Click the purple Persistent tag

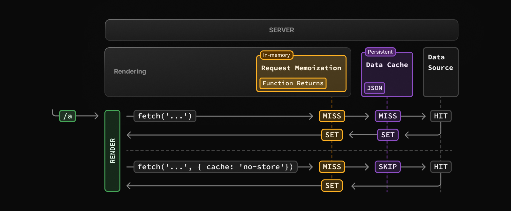[x=380, y=52]
